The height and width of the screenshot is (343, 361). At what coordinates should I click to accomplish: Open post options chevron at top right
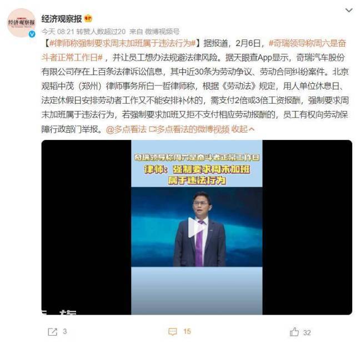pyautogui.click(x=349, y=11)
